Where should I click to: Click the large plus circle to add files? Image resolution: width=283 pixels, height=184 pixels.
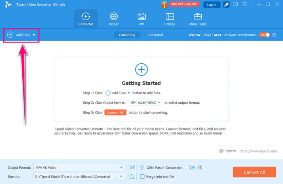141,69
